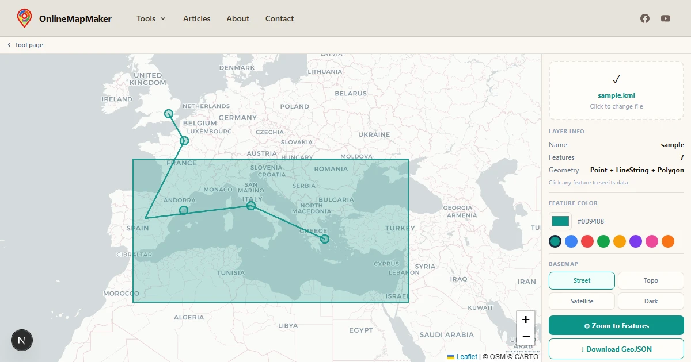Open the #0D9488 color picker swatch
The image size is (691, 362).
tap(560, 221)
